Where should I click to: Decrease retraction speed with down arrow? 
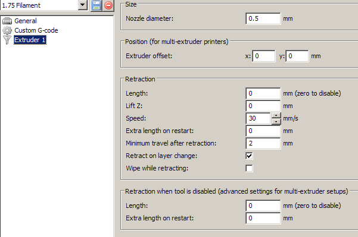[276, 122]
